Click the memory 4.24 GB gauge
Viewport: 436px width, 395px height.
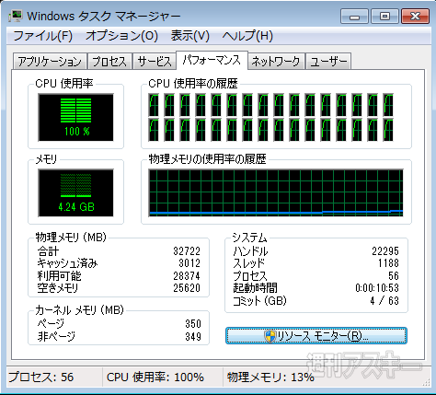75,192
